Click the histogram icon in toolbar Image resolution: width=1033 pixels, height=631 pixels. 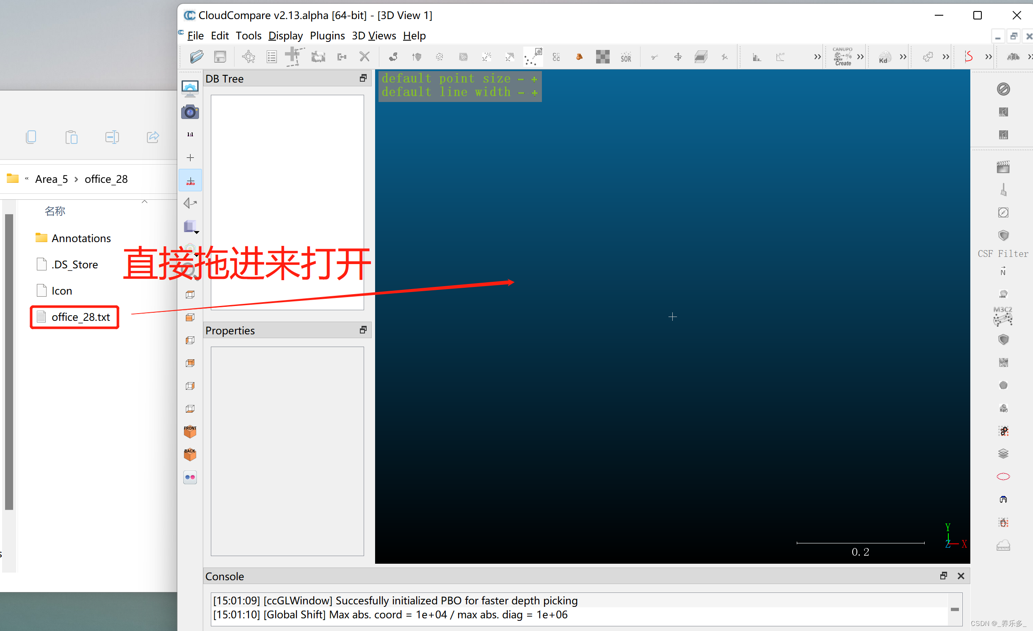[x=757, y=57]
